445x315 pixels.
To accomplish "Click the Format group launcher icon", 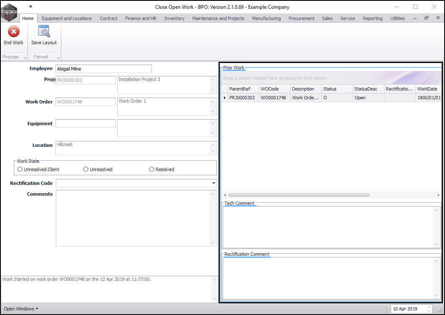I will (58, 58).
